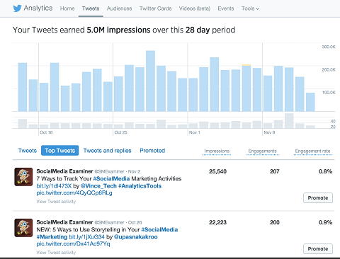Open the Promoted tab

point(152,151)
